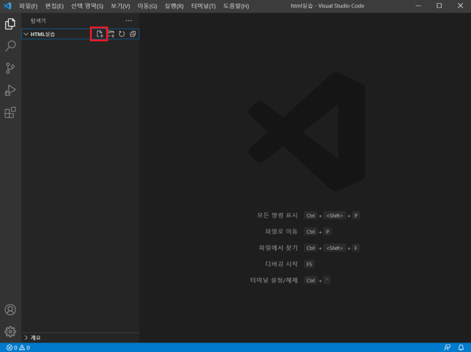Click the VS Code logo in title bar
This screenshot has width=471, height=352.
tap(7, 6)
